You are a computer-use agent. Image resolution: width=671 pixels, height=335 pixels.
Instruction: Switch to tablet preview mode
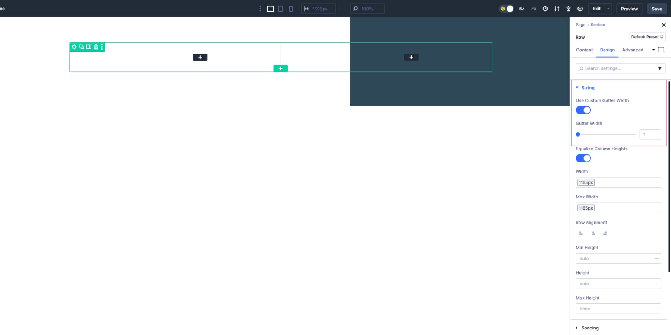pos(280,9)
